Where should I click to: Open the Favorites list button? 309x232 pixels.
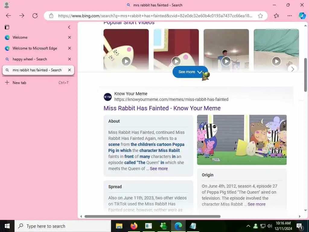[276, 16]
